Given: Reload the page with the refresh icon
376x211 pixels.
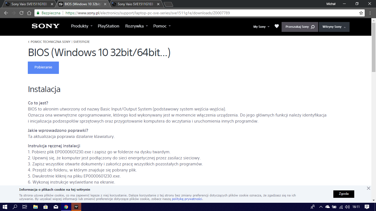Looking at the screenshot, I should click(x=21, y=13).
